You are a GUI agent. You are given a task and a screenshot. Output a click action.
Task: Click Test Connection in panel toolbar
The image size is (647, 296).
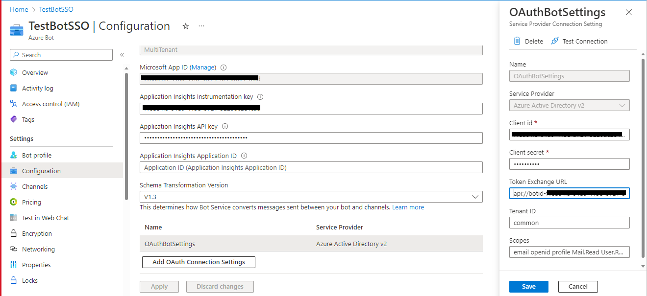[x=579, y=41]
